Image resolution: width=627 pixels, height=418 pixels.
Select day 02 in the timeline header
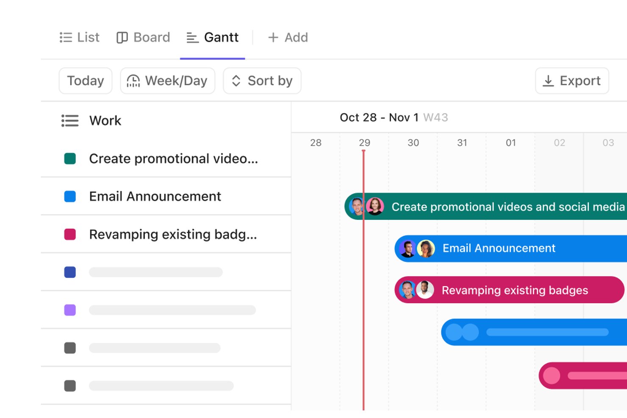point(560,143)
